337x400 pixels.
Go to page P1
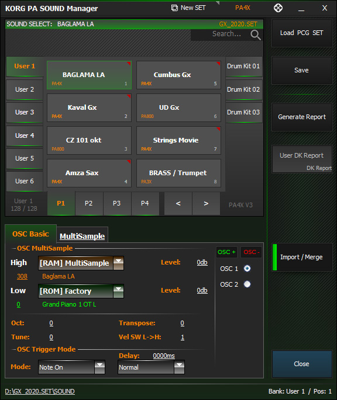pyautogui.click(x=61, y=203)
